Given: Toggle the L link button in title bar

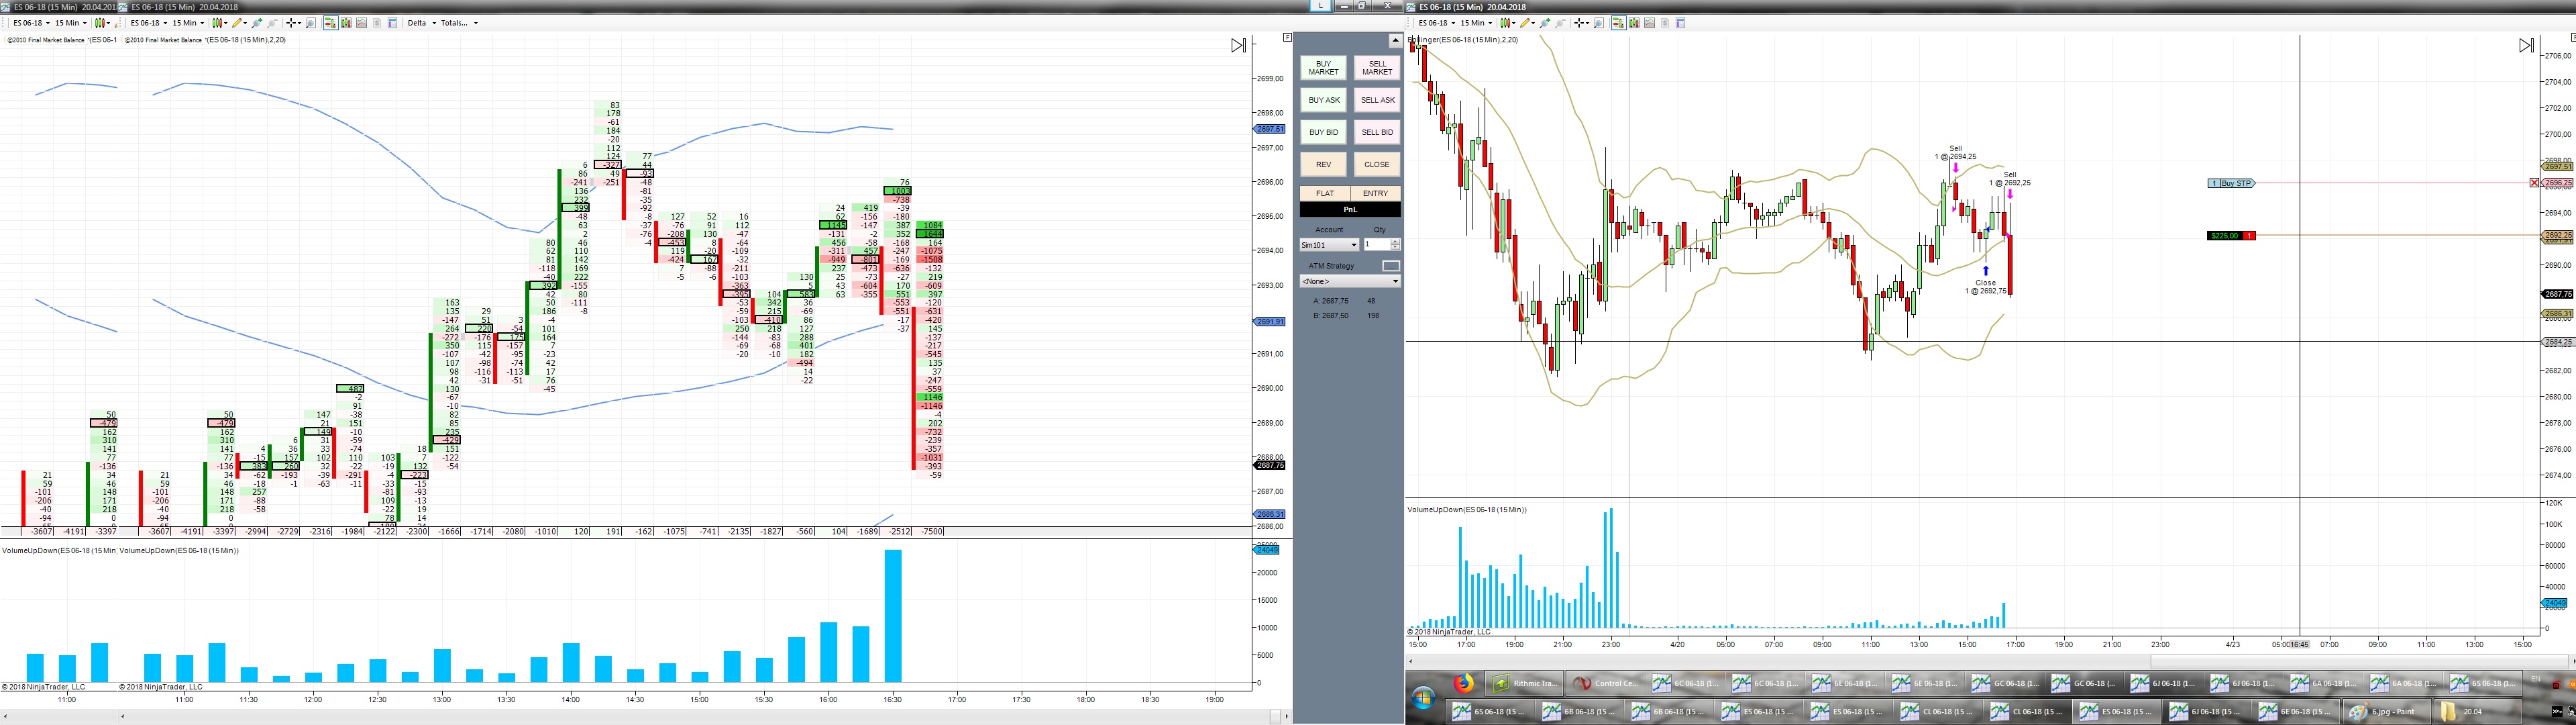Looking at the screenshot, I should tap(1321, 6).
